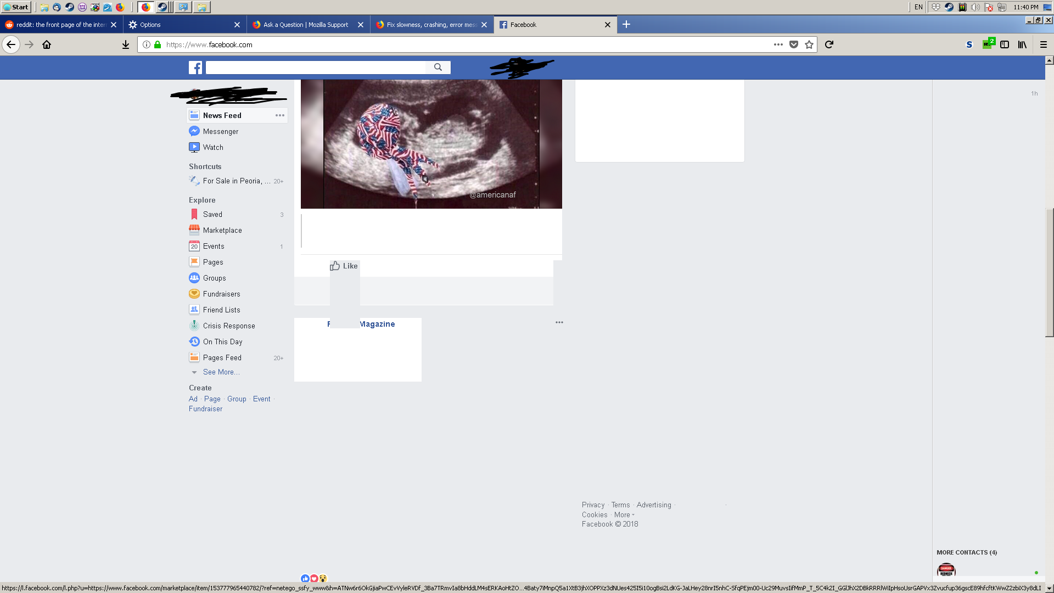The width and height of the screenshot is (1054, 593).
Task: Toggle the Firefox sidebar view
Action: [1004, 44]
